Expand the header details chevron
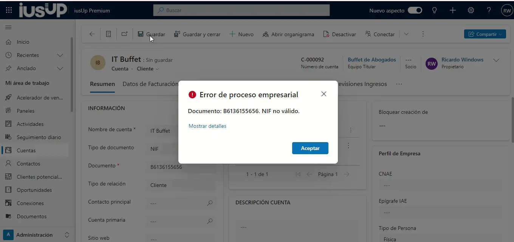Image resolution: width=514 pixels, height=242 pixels. coord(496,60)
